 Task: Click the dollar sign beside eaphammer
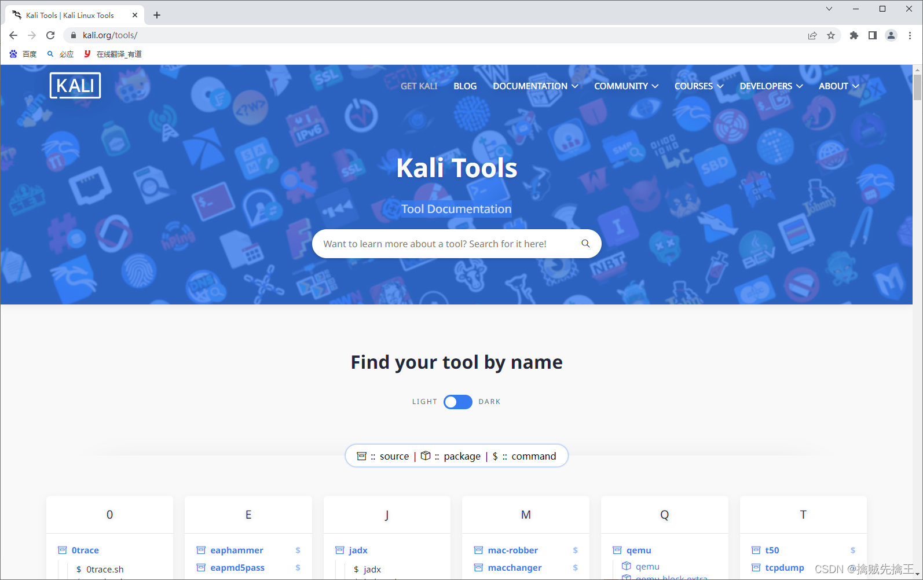[298, 550]
